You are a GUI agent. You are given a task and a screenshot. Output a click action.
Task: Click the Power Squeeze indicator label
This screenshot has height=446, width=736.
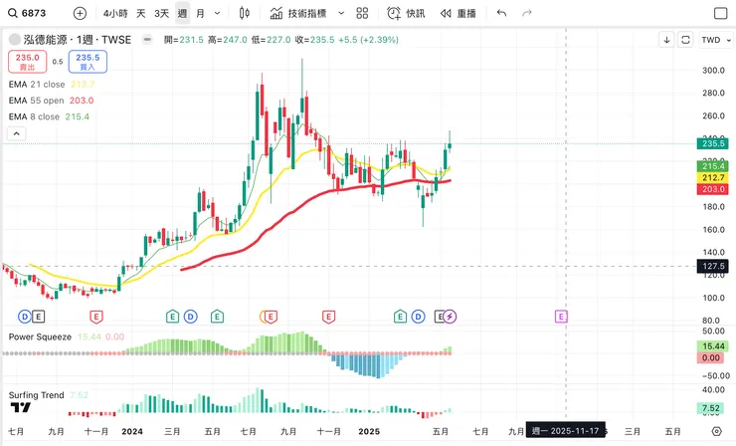(x=40, y=336)
